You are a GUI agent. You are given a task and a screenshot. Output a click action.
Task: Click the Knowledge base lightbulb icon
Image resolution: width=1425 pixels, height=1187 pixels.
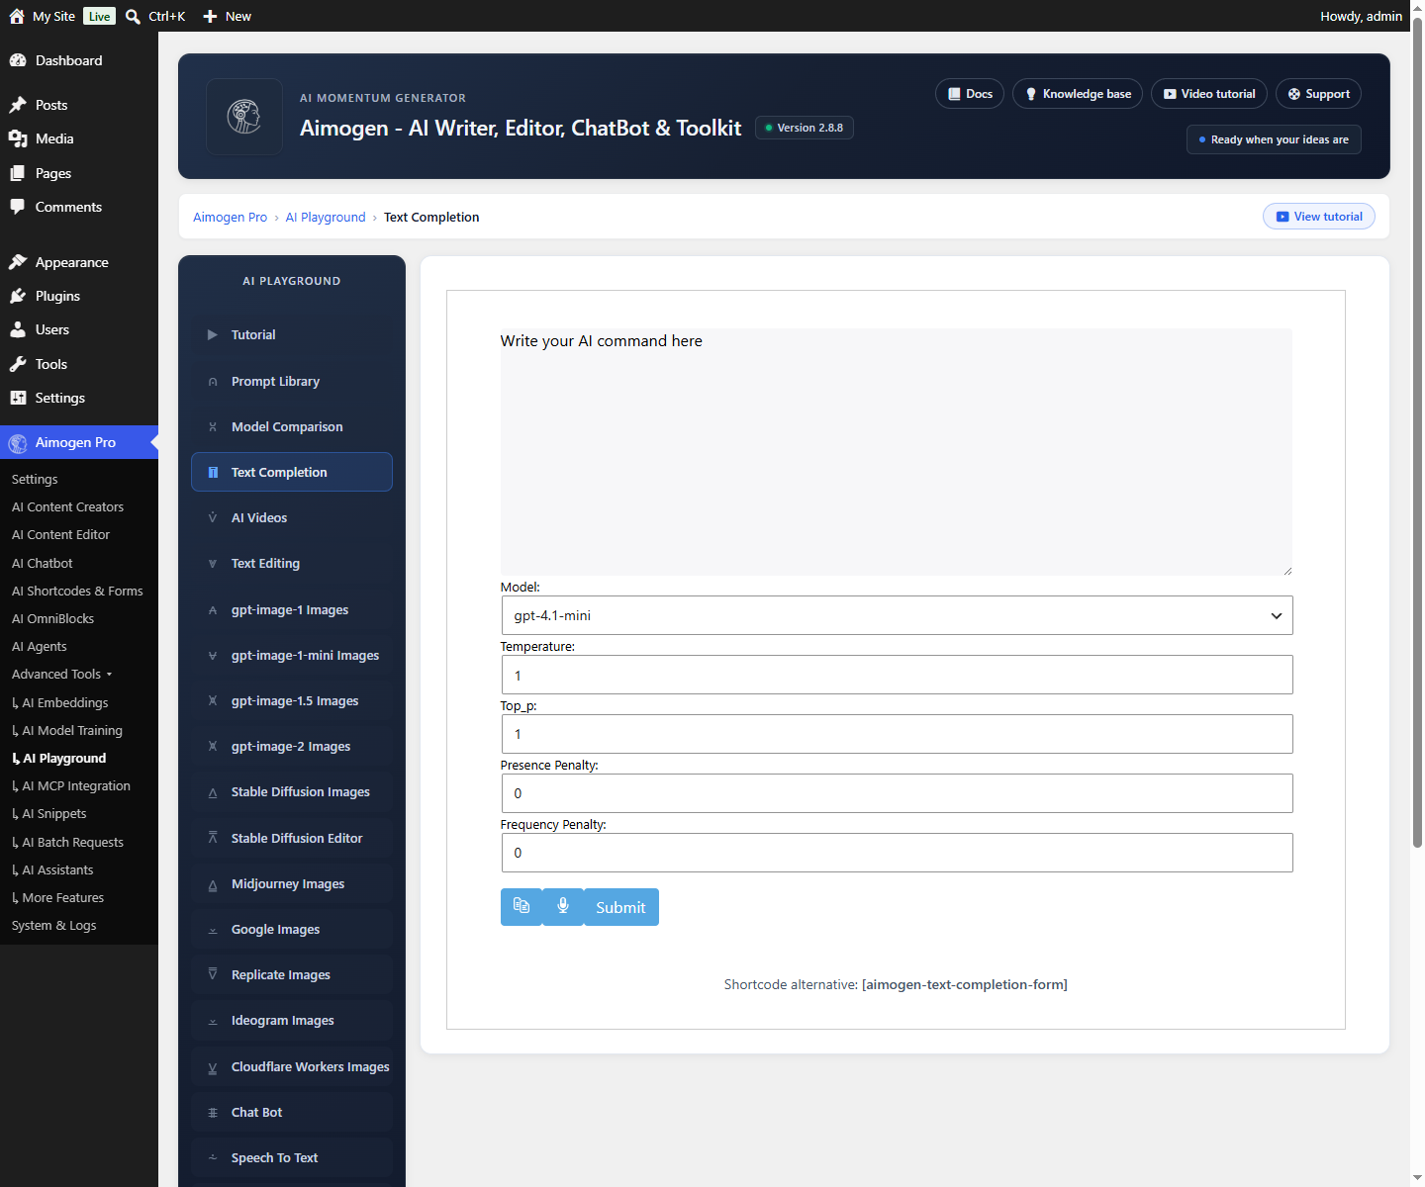tap(1031, 94)
